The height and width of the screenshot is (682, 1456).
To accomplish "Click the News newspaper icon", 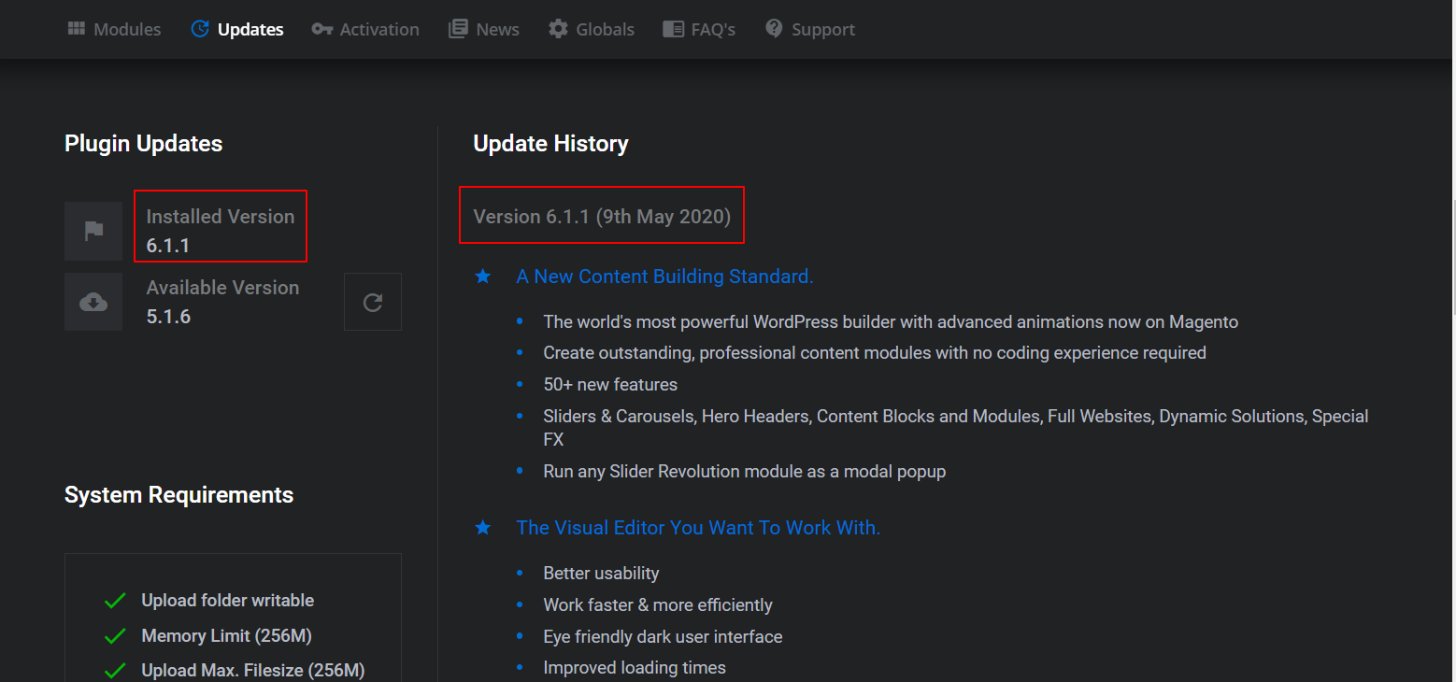I will (x=458, y=29).
